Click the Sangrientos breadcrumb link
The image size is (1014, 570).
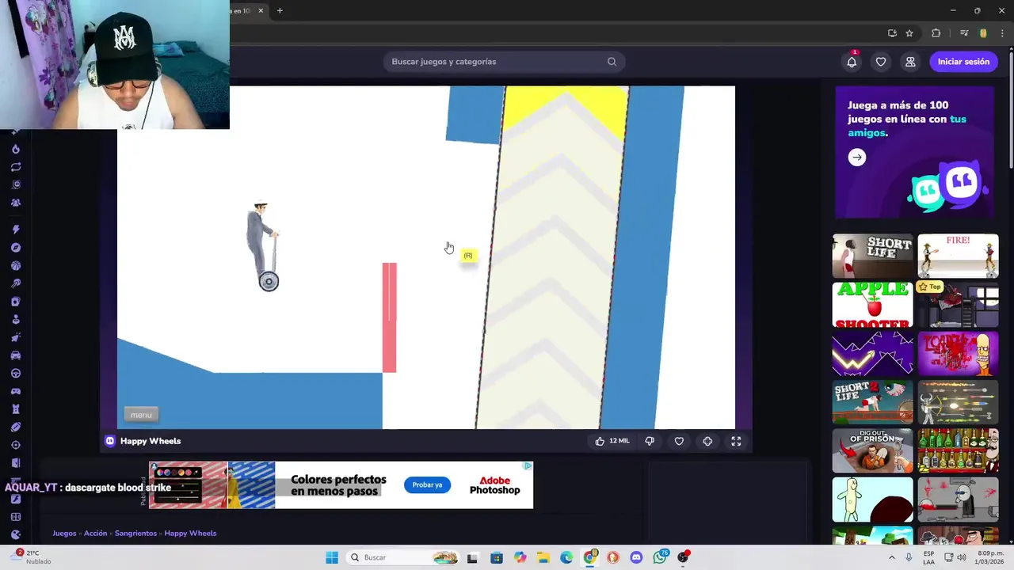135,533
